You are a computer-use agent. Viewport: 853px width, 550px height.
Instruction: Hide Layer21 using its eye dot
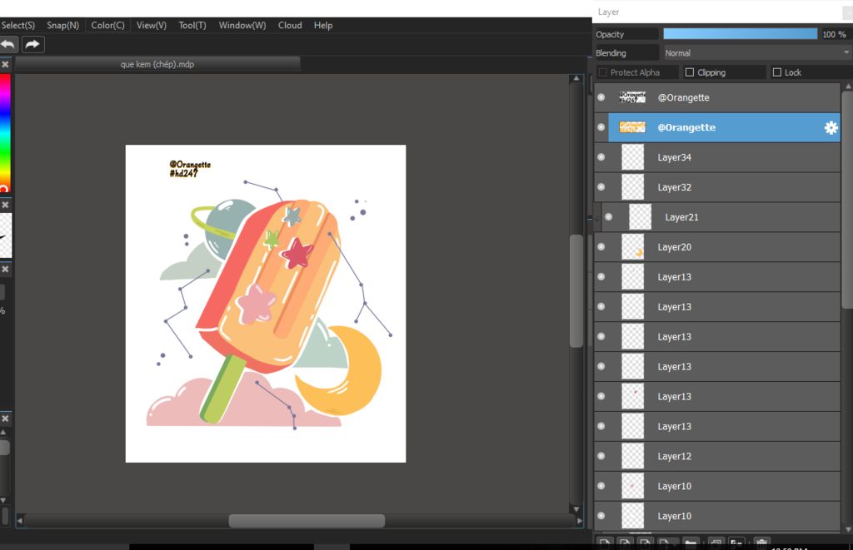click(609, 217)
